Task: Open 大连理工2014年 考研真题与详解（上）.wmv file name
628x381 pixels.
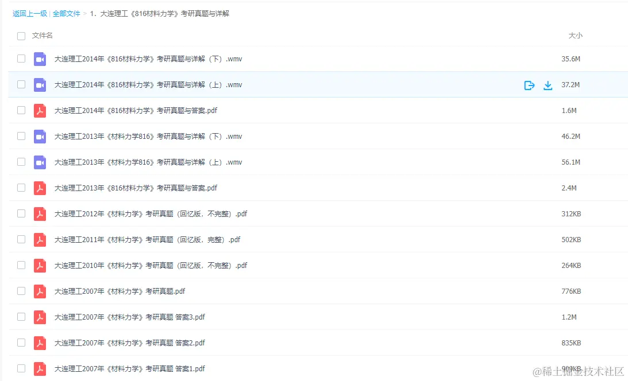Action: tap(148, 85)
